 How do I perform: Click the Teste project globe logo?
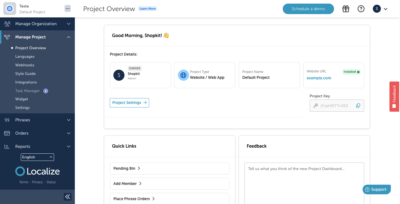[10, 9]
